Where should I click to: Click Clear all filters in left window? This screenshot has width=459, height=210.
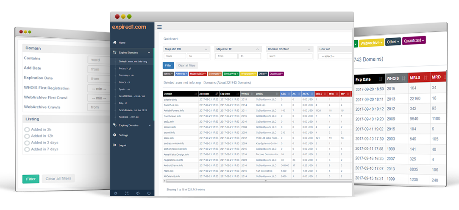point(58,178)
